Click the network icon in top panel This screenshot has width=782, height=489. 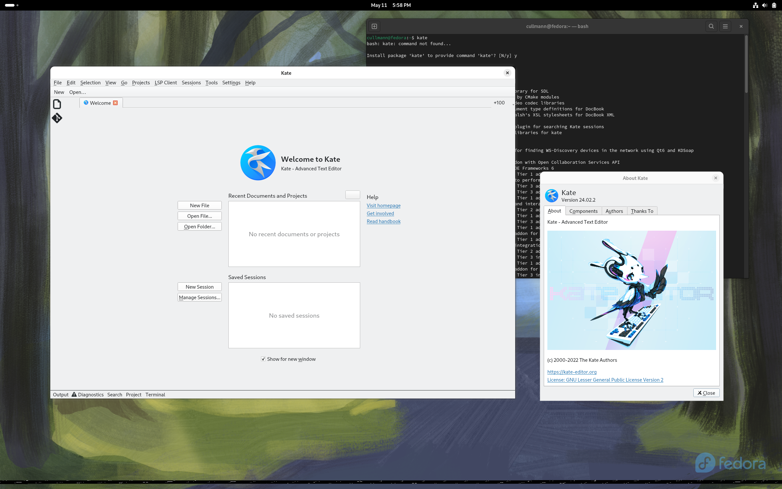755,5
